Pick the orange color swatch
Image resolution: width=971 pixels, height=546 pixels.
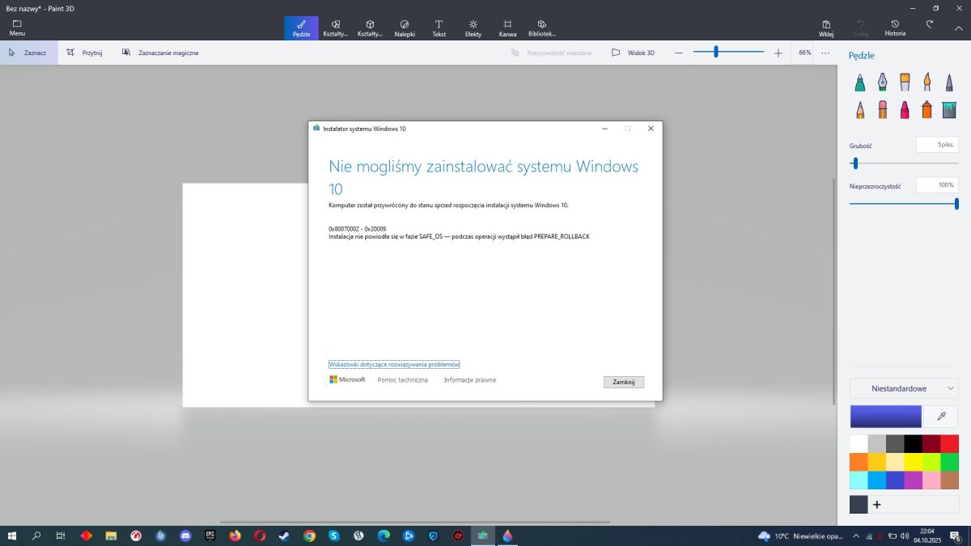pos(859,462)
